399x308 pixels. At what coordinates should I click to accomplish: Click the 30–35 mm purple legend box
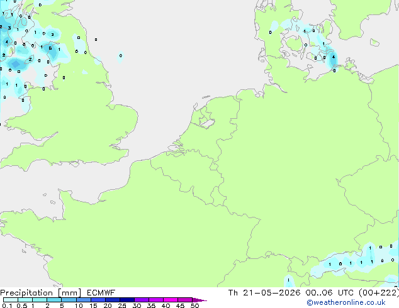tap(141, 300)
